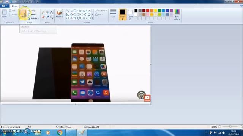Click the Paste clipboard button
This screenshot has height=136, width=243.
(x=4, y=14)
